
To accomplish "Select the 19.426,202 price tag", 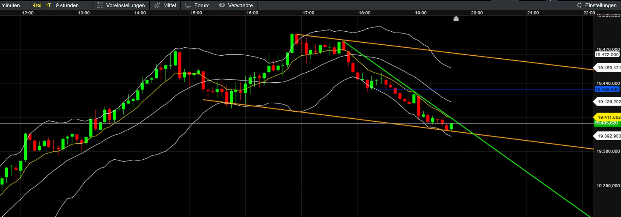I will (607, 102).
